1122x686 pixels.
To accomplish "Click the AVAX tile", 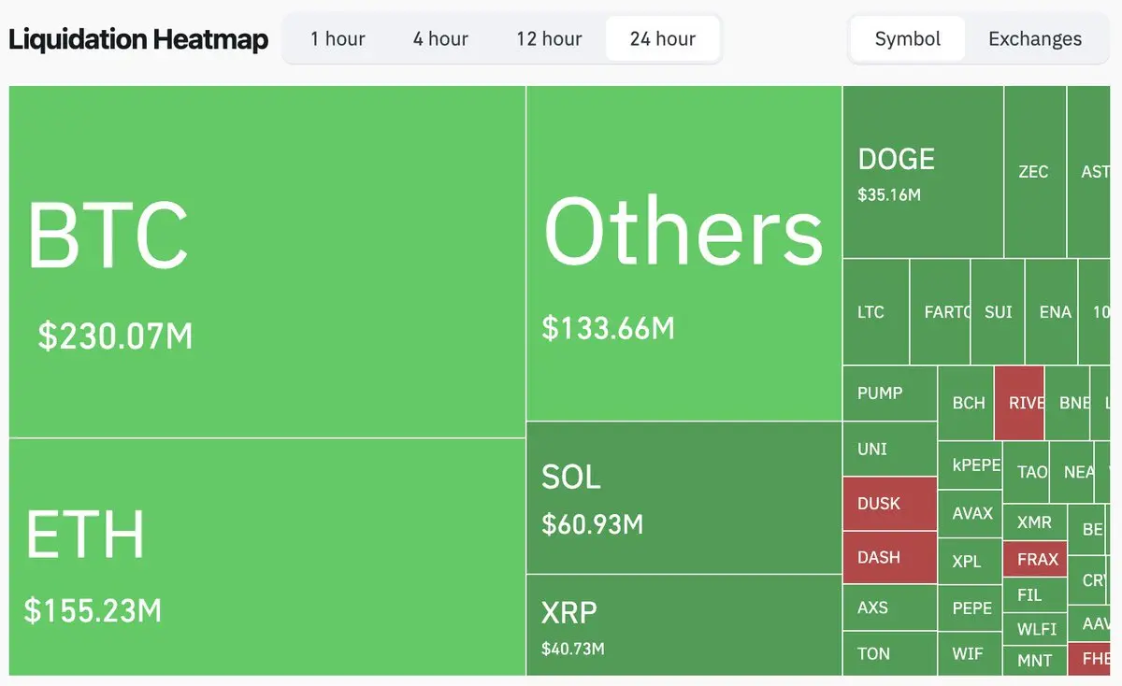I will [x=971, y=513].
